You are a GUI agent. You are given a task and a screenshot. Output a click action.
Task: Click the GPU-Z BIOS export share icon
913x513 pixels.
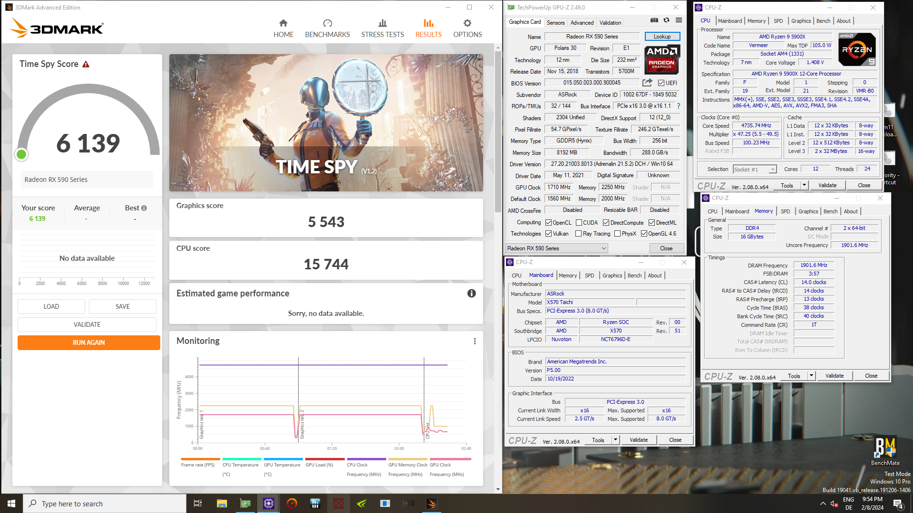pyautogui.click(x=647, y=83)
